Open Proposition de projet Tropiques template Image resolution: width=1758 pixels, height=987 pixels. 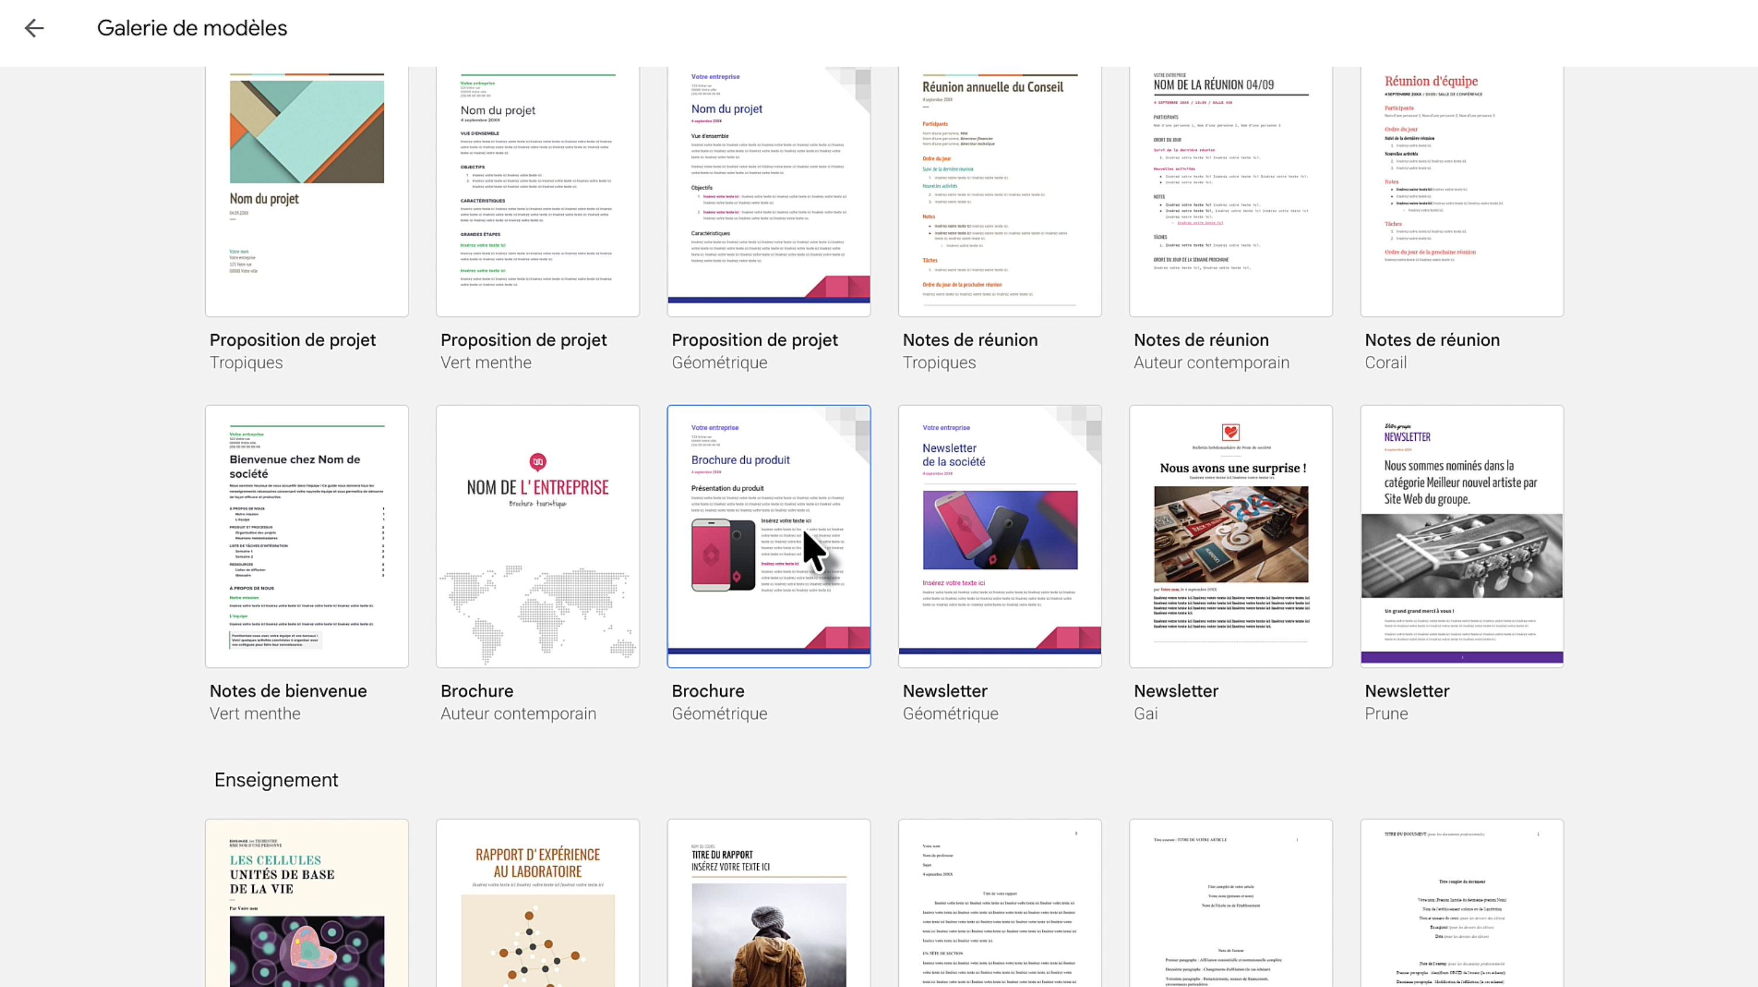coord(306,191)
